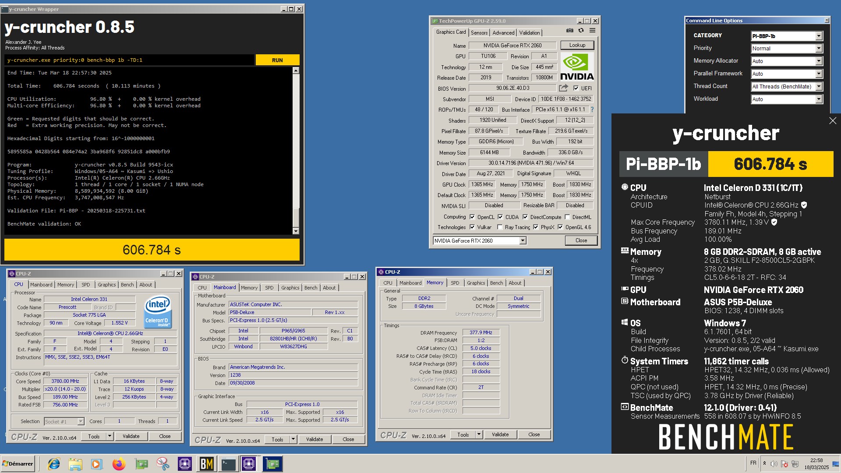Refresh GPU-Z data with the refresh icon
Viewport: 841px width, 473px height.
581,31
